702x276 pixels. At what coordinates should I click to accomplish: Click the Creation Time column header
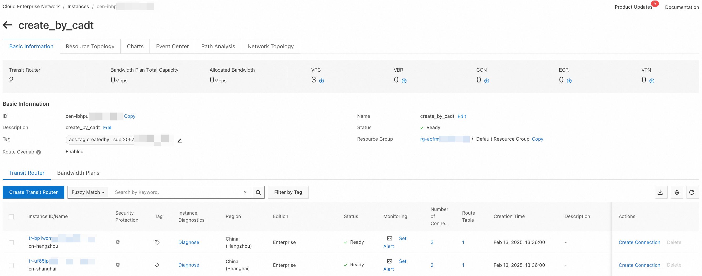[509, 216]
